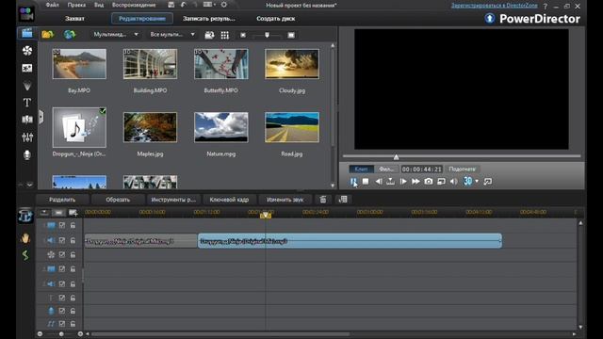Lock the first video track

(73, 225)
